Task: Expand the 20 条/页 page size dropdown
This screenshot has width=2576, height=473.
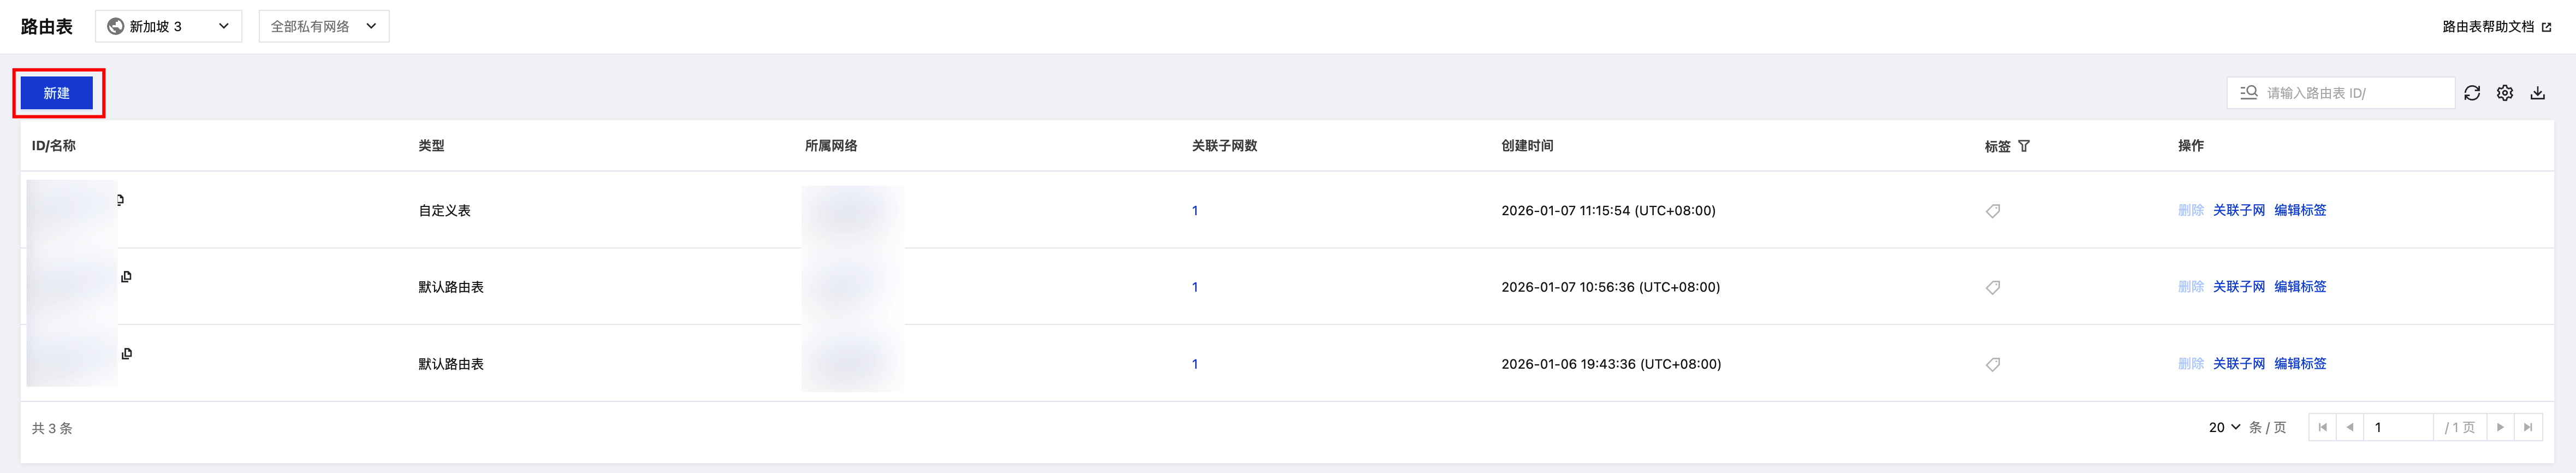Action: 2224,427
